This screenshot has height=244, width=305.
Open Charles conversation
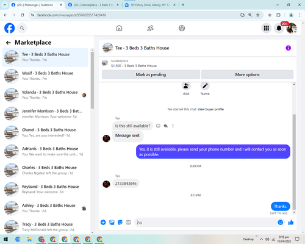[x=45, y=170]
